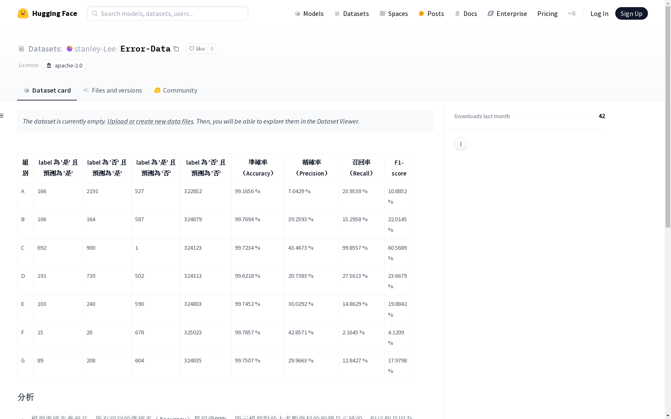Click the Accuracy column header

point(258,168)
